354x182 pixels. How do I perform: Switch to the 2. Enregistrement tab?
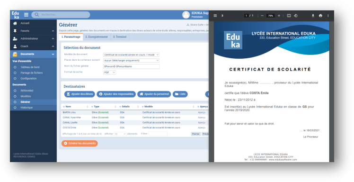[97, 37]
